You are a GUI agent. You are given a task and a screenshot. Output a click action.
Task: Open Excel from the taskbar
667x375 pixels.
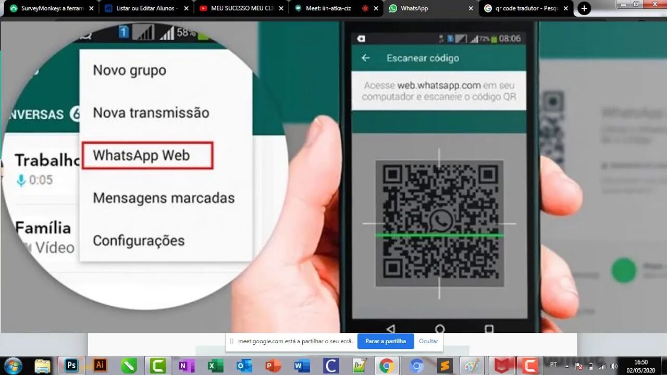click(x=215, y=366)
